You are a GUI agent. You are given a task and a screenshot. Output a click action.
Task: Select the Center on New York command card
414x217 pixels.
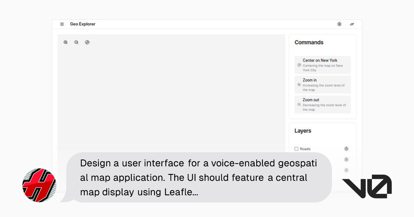(x=322, y=65)
